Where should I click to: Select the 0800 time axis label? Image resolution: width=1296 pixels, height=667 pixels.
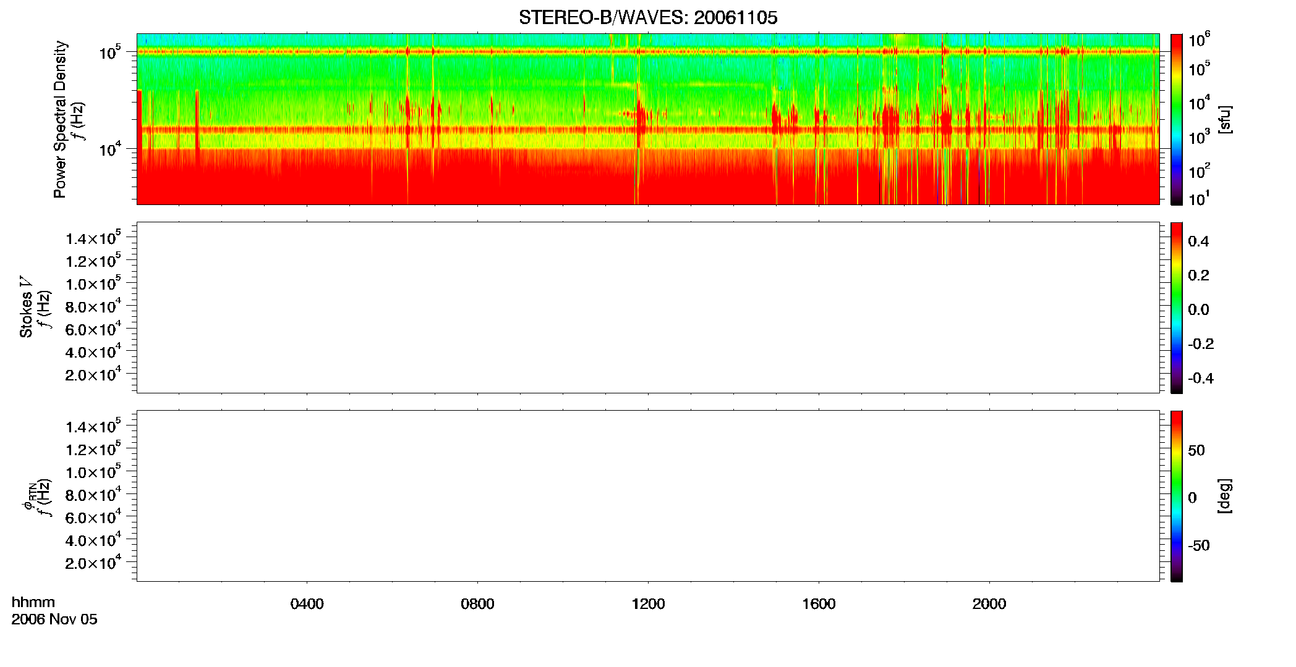[x=477, y=604]
